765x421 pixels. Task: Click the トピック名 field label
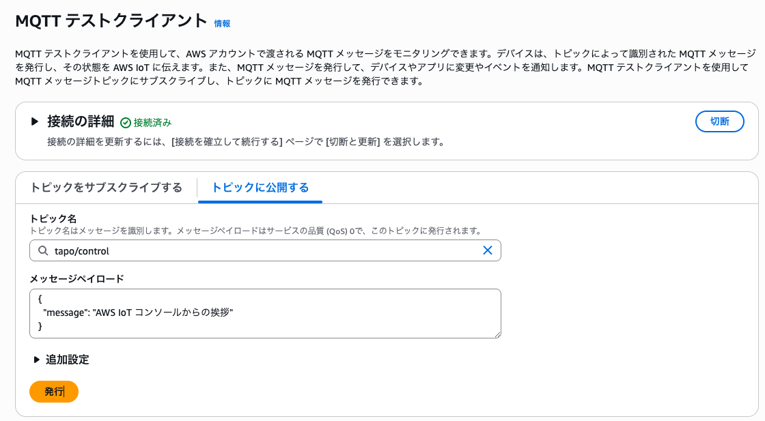coord(53,218)
